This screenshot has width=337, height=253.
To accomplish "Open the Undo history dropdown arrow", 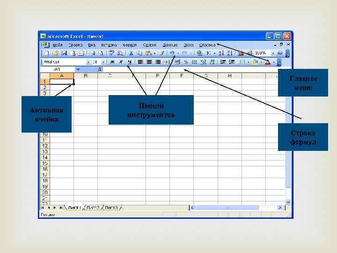I will click(x=178, y=53).
